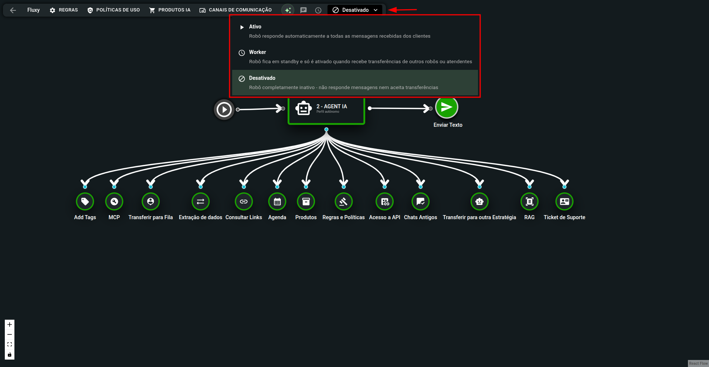Zoom in on the flow canvas
709x367 pixels.
(10, 324)
